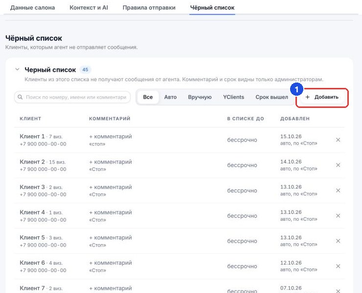
Task: Collapse the Черный список section chevron
Action: [17, 69]
